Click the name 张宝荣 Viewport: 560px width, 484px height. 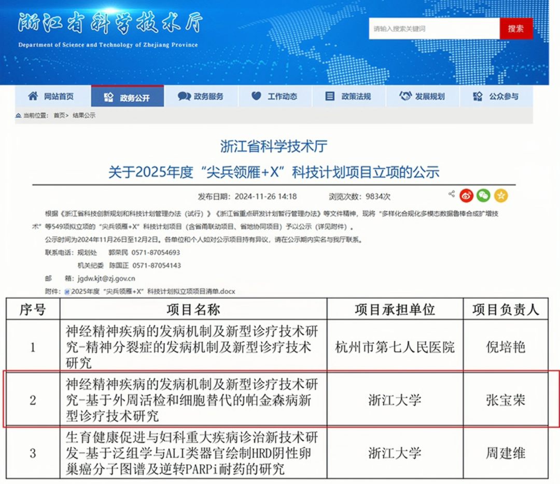tap(506, 400)
